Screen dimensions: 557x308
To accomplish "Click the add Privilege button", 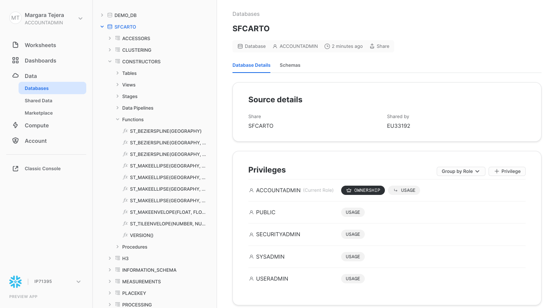I will click(x=507, y=171).
